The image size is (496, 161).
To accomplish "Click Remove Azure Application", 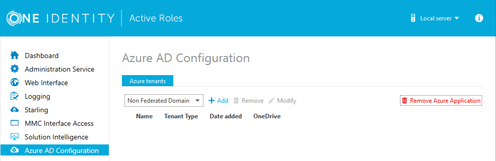I will (x=441, y=100).
